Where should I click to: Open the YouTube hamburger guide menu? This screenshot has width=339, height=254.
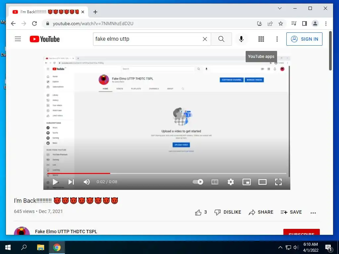coord(18,39)
